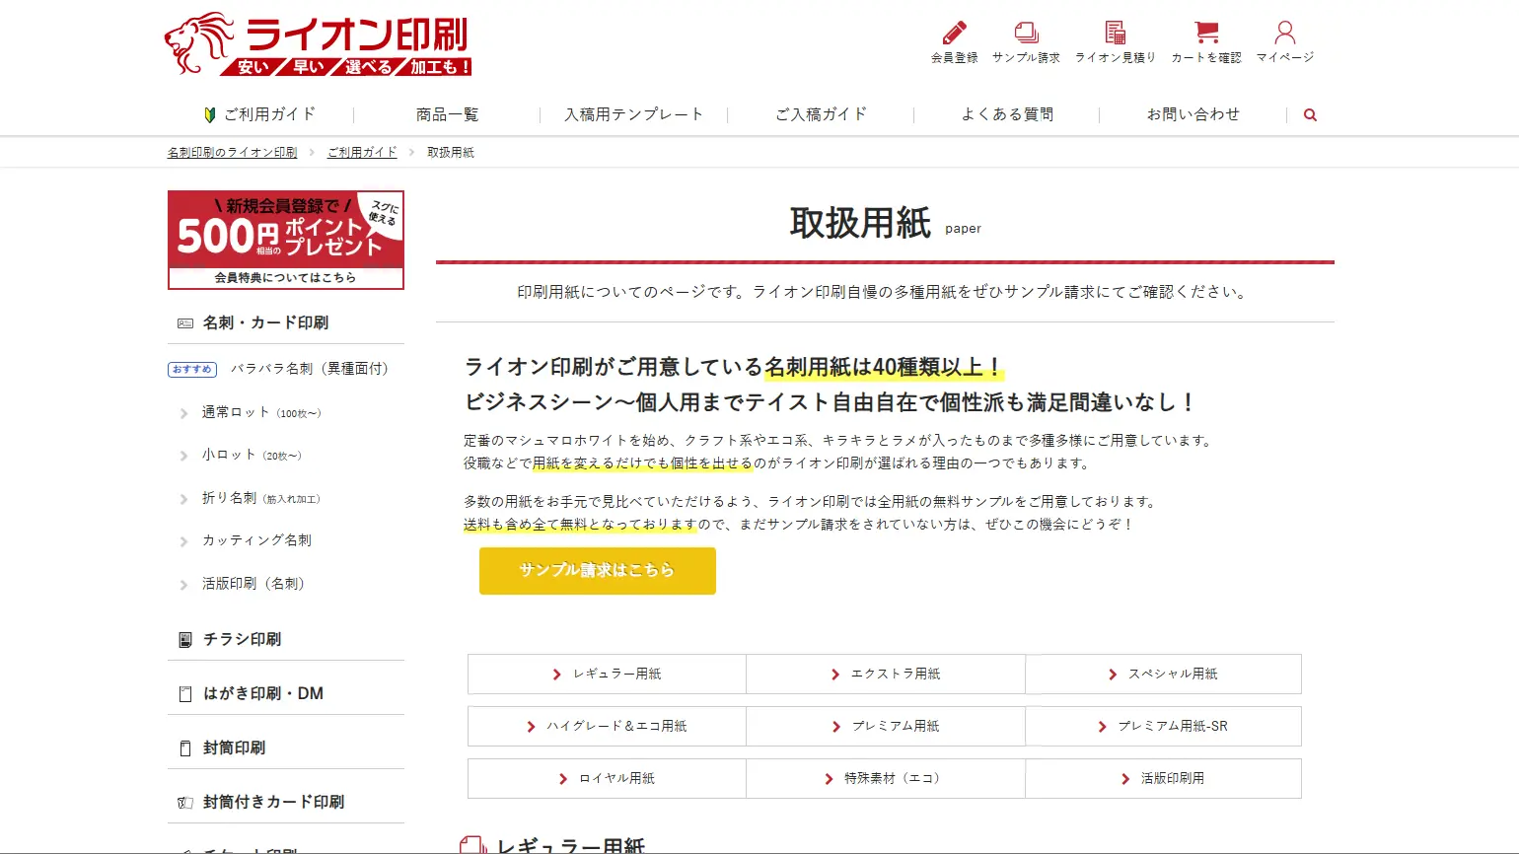1519x854 pixels.
Task: Open 名刺・カード印刷 sidebar category
Action: click(x=265, y=323)
